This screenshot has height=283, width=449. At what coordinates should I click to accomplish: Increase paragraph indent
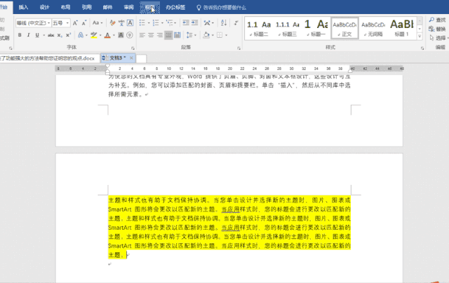coord(195,22)
